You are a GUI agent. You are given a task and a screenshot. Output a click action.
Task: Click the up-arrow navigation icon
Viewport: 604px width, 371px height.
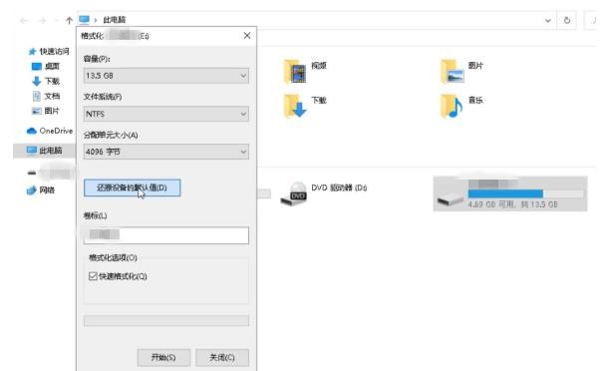[x=69, y=20]
